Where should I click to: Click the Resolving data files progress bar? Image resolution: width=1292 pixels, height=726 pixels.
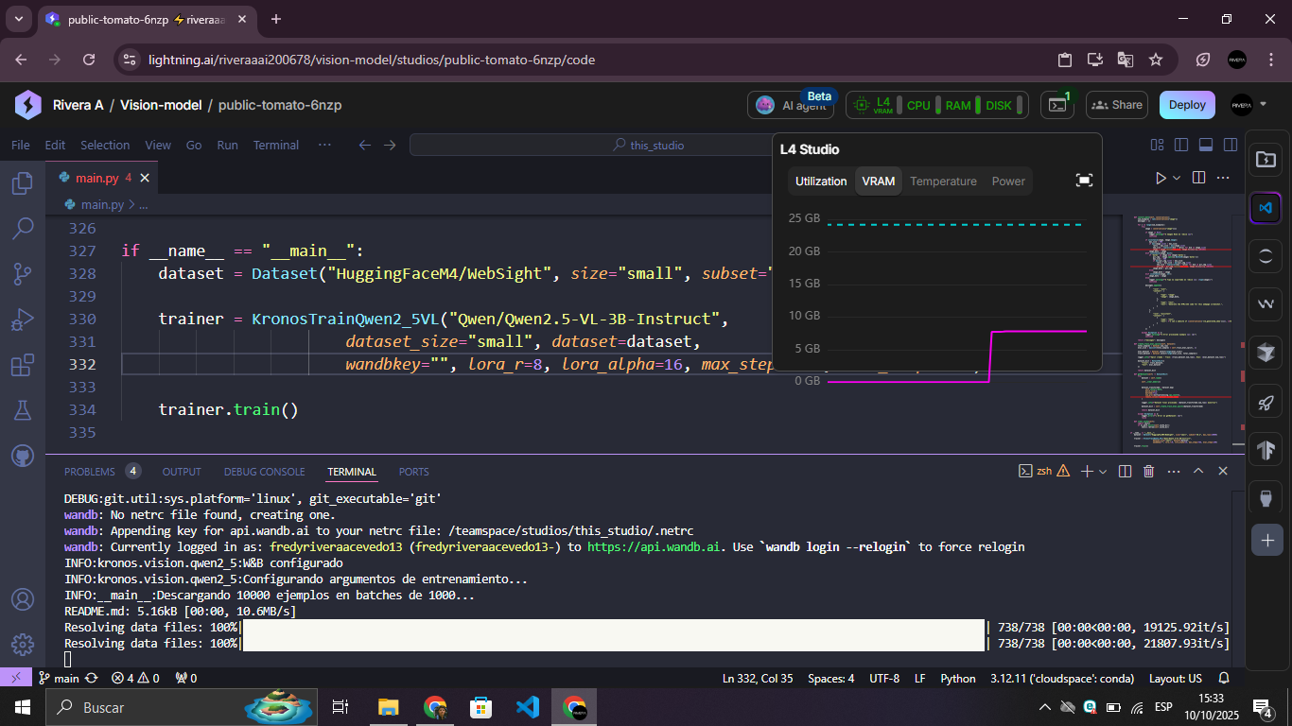tap(612, 627)
